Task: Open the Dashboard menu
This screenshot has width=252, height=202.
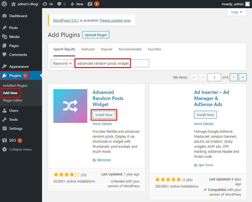Action: tap(18, 16)
